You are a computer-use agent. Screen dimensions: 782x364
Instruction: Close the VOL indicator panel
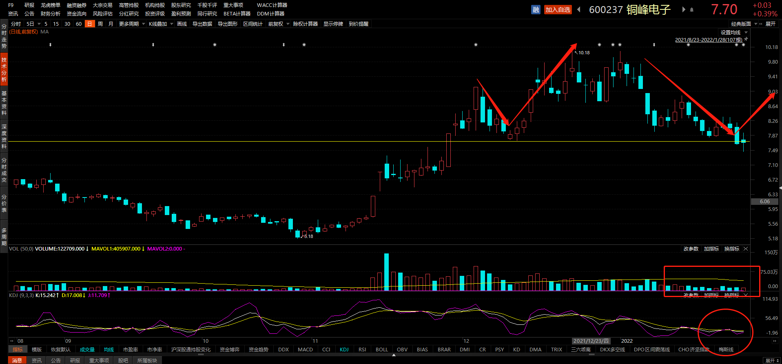[x=746, y=249]
